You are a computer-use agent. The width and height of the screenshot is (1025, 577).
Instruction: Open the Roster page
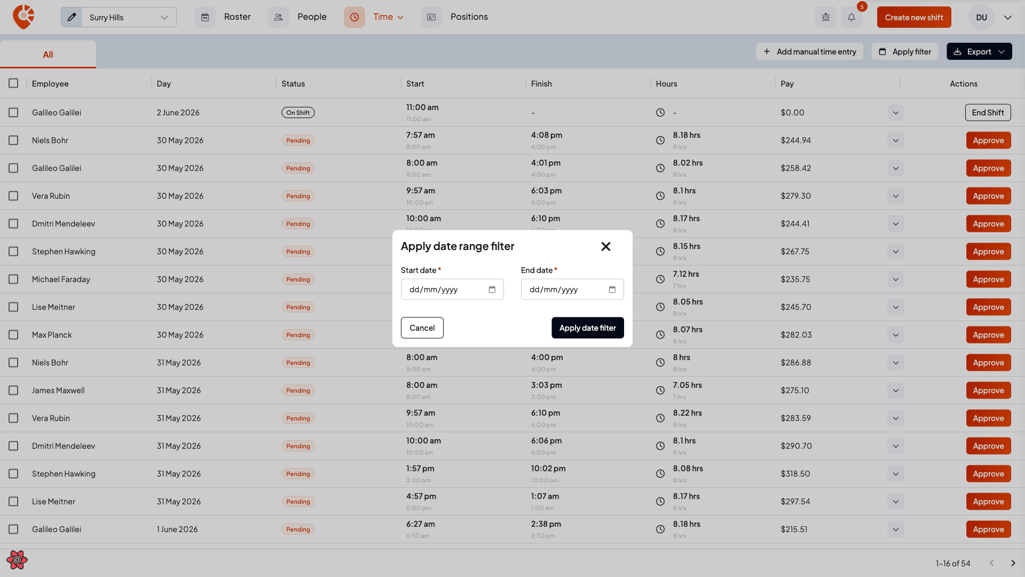point(237,17)
